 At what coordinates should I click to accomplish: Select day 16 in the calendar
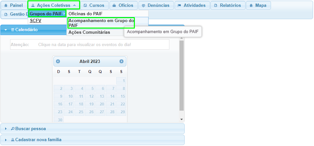tap(59, 104)
